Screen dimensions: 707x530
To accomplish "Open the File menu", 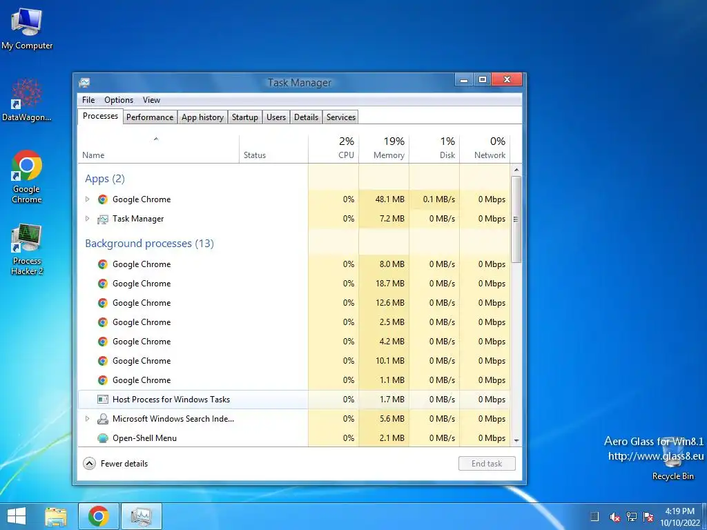I will click(x=88, y=100).
